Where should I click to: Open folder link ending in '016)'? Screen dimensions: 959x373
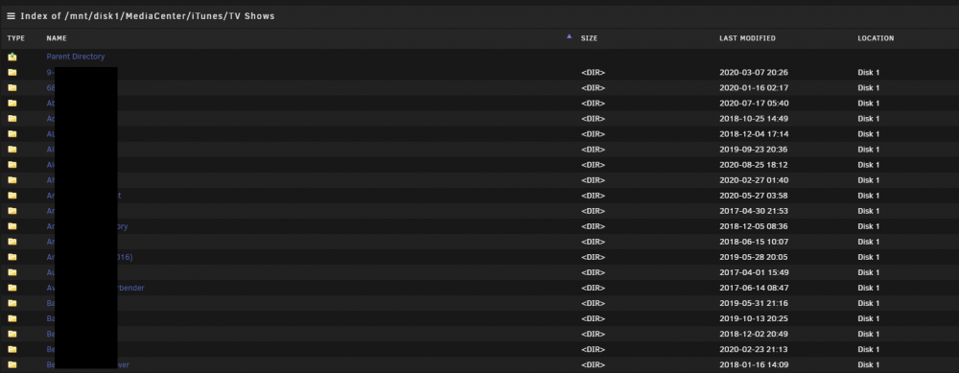pos(89,257)
